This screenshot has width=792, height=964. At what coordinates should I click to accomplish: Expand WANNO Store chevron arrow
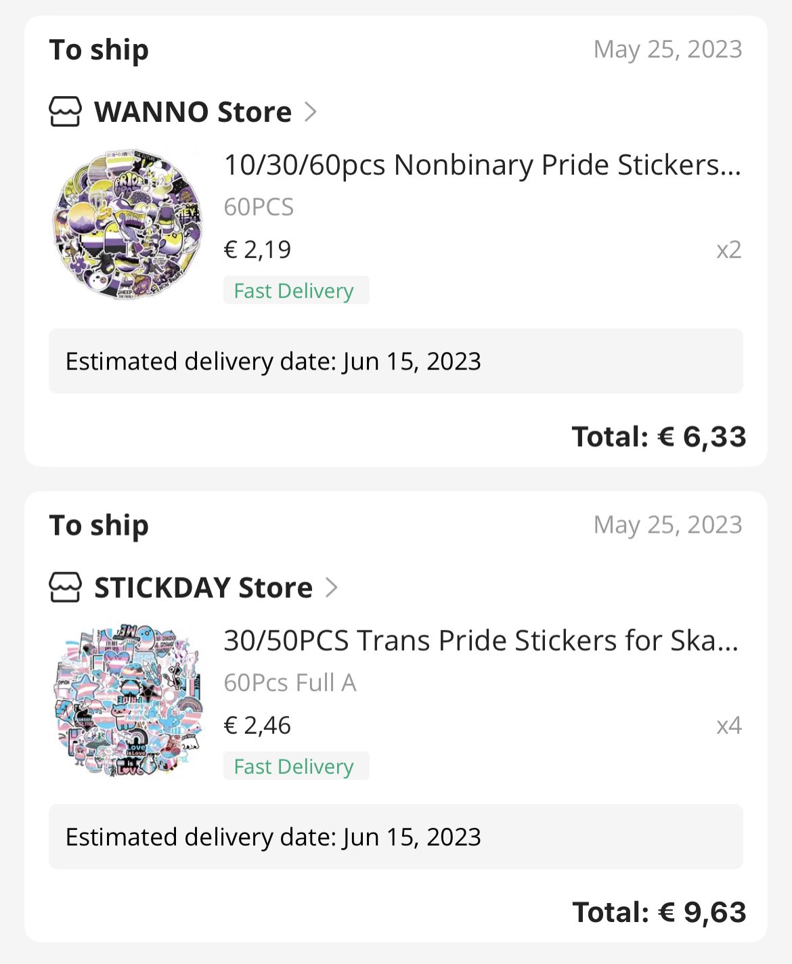311,112
